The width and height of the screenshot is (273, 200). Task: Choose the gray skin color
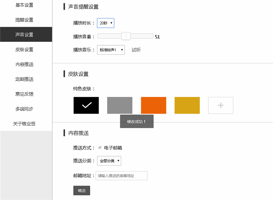[120, 105]
